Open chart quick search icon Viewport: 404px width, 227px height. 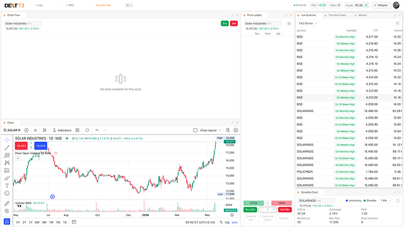tap(228, 130)
